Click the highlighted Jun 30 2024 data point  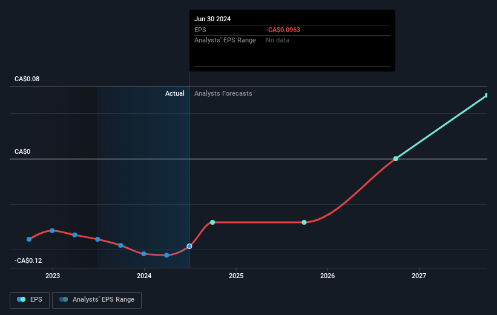189,246
